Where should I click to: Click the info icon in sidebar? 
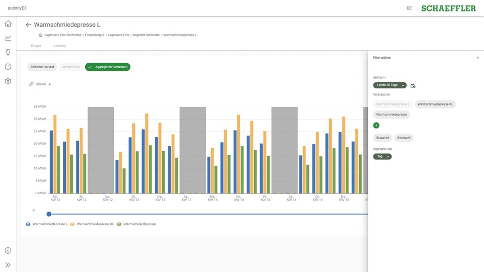8,251
